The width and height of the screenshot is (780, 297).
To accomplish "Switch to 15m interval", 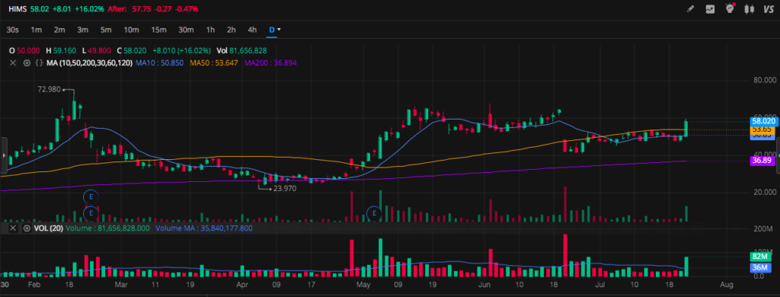I will (x=158, y=30).
